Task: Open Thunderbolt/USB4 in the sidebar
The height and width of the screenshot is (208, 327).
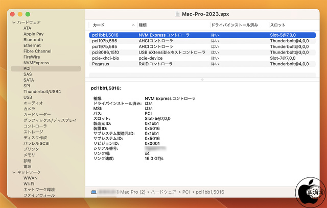Action: tap(42, 92)
